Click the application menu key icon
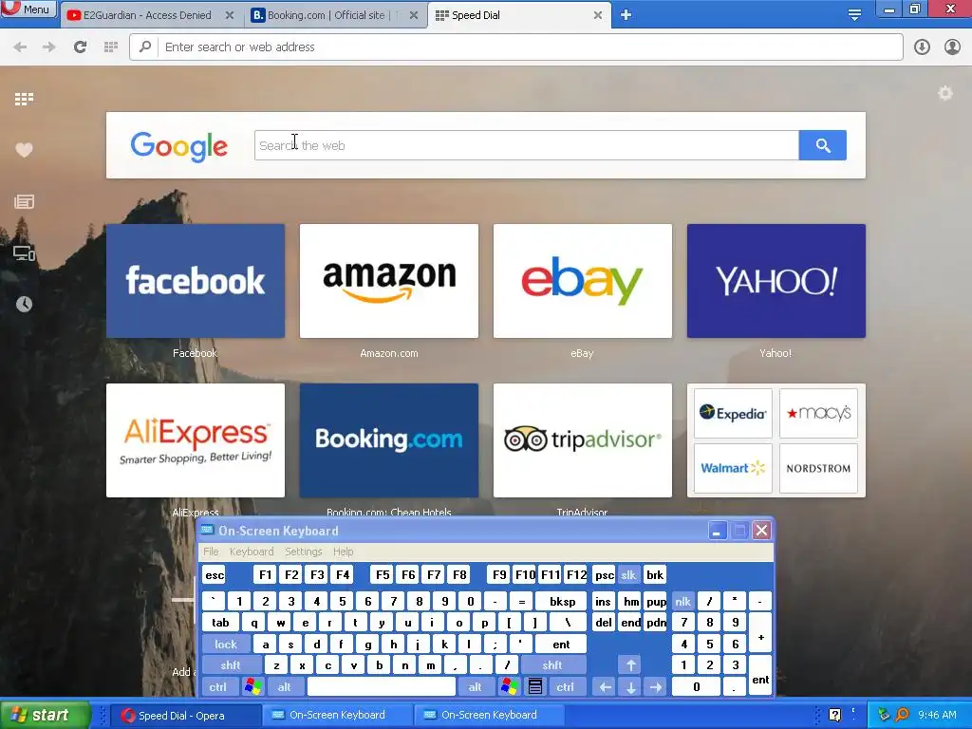The height and width of the screenshot is (729, 972). 535,687
